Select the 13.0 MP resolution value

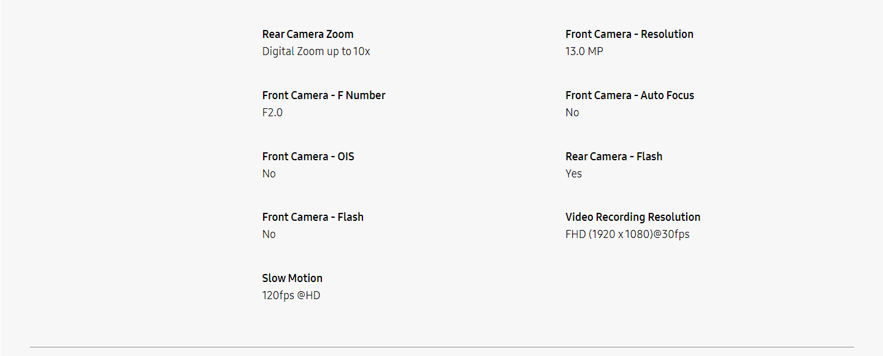coord(584,51)
